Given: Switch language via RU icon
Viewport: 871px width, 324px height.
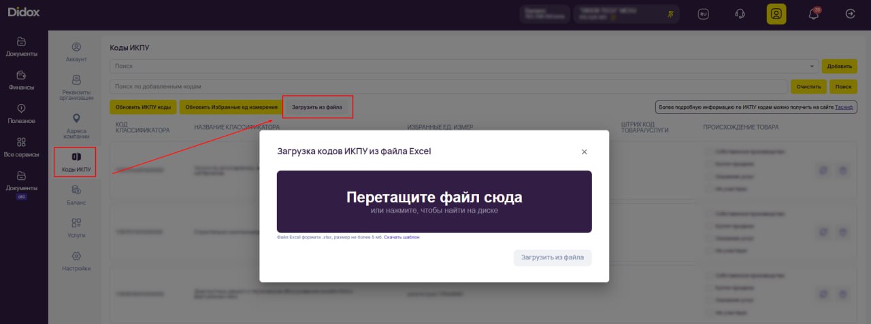Looking at the screenshot, I should point(704,14).
